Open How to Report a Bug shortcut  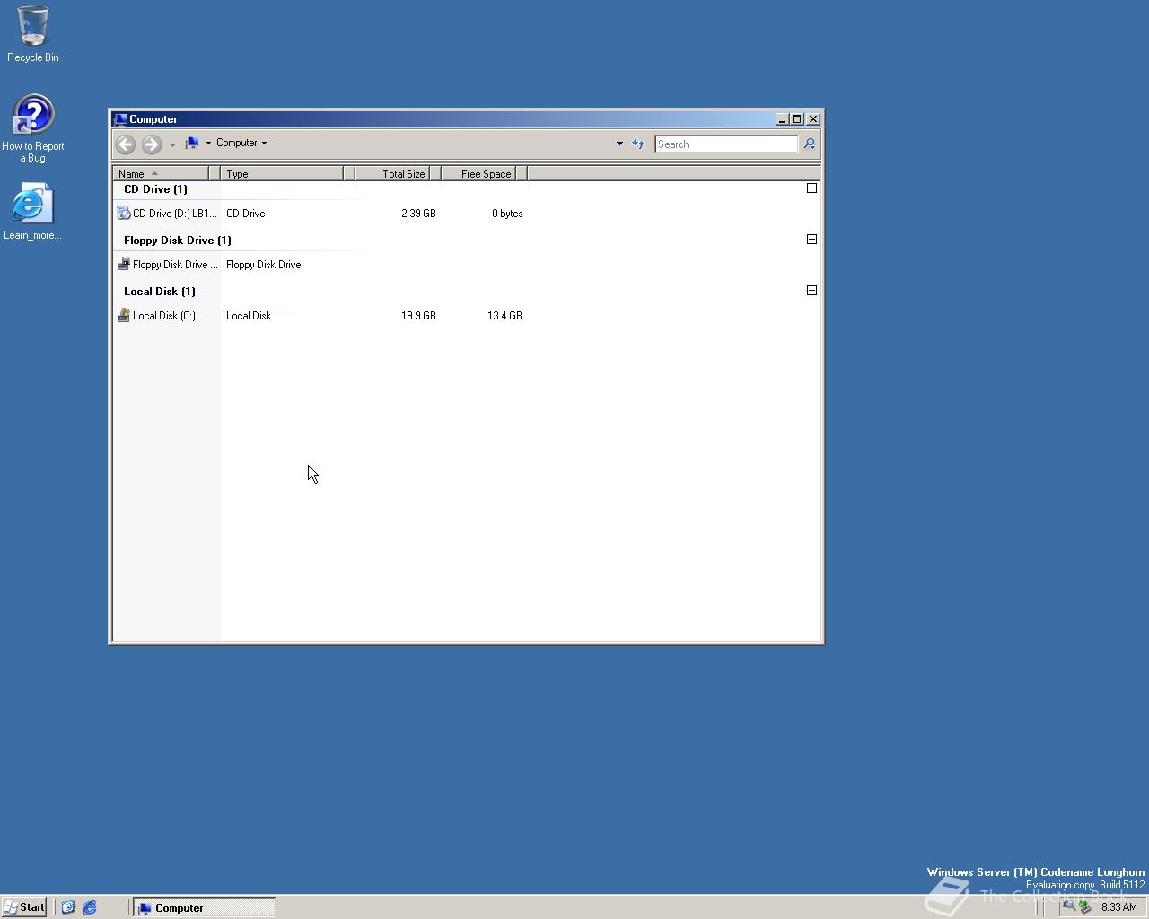click(x=33, y=128)
